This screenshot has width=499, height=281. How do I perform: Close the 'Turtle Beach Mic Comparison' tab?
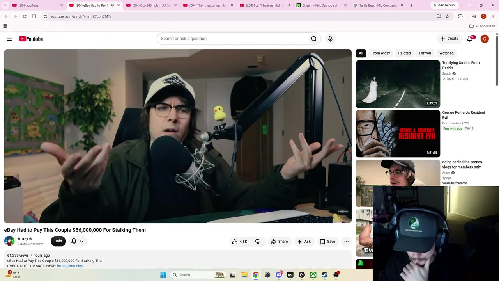402,5
